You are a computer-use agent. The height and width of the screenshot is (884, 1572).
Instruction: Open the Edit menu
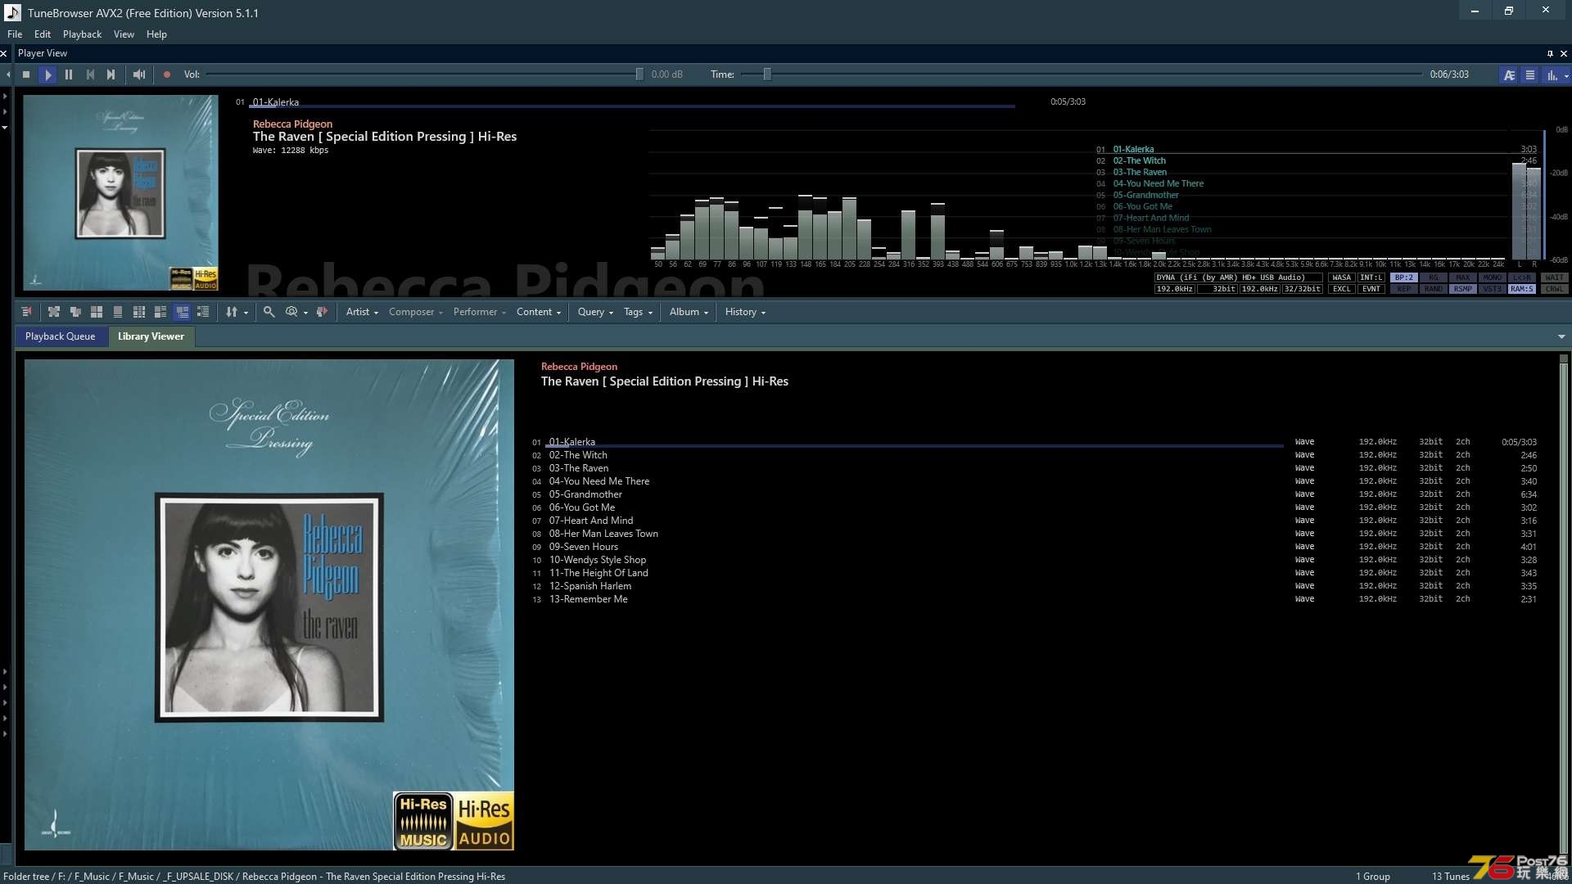point(43,34)
